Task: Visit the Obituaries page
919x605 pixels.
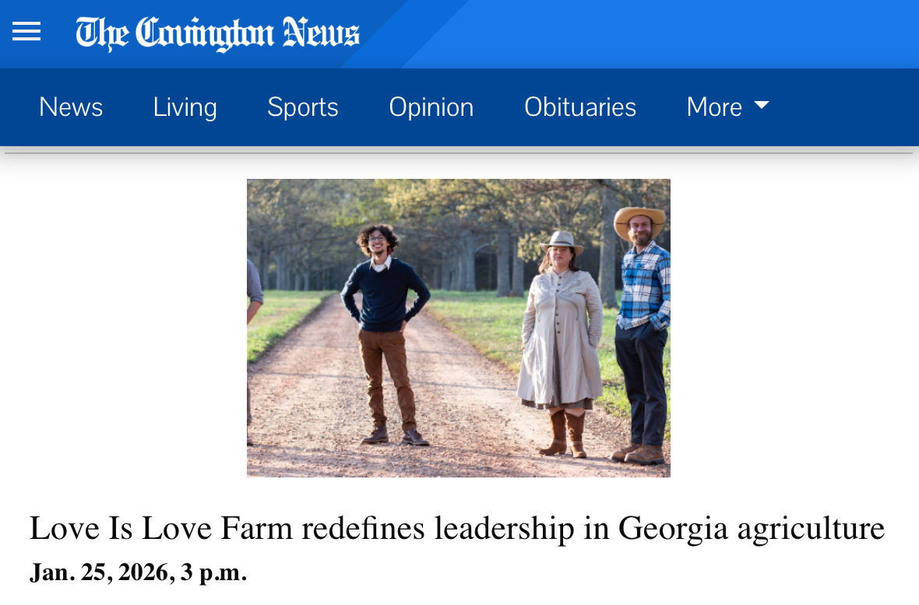Action: [580, 107]
